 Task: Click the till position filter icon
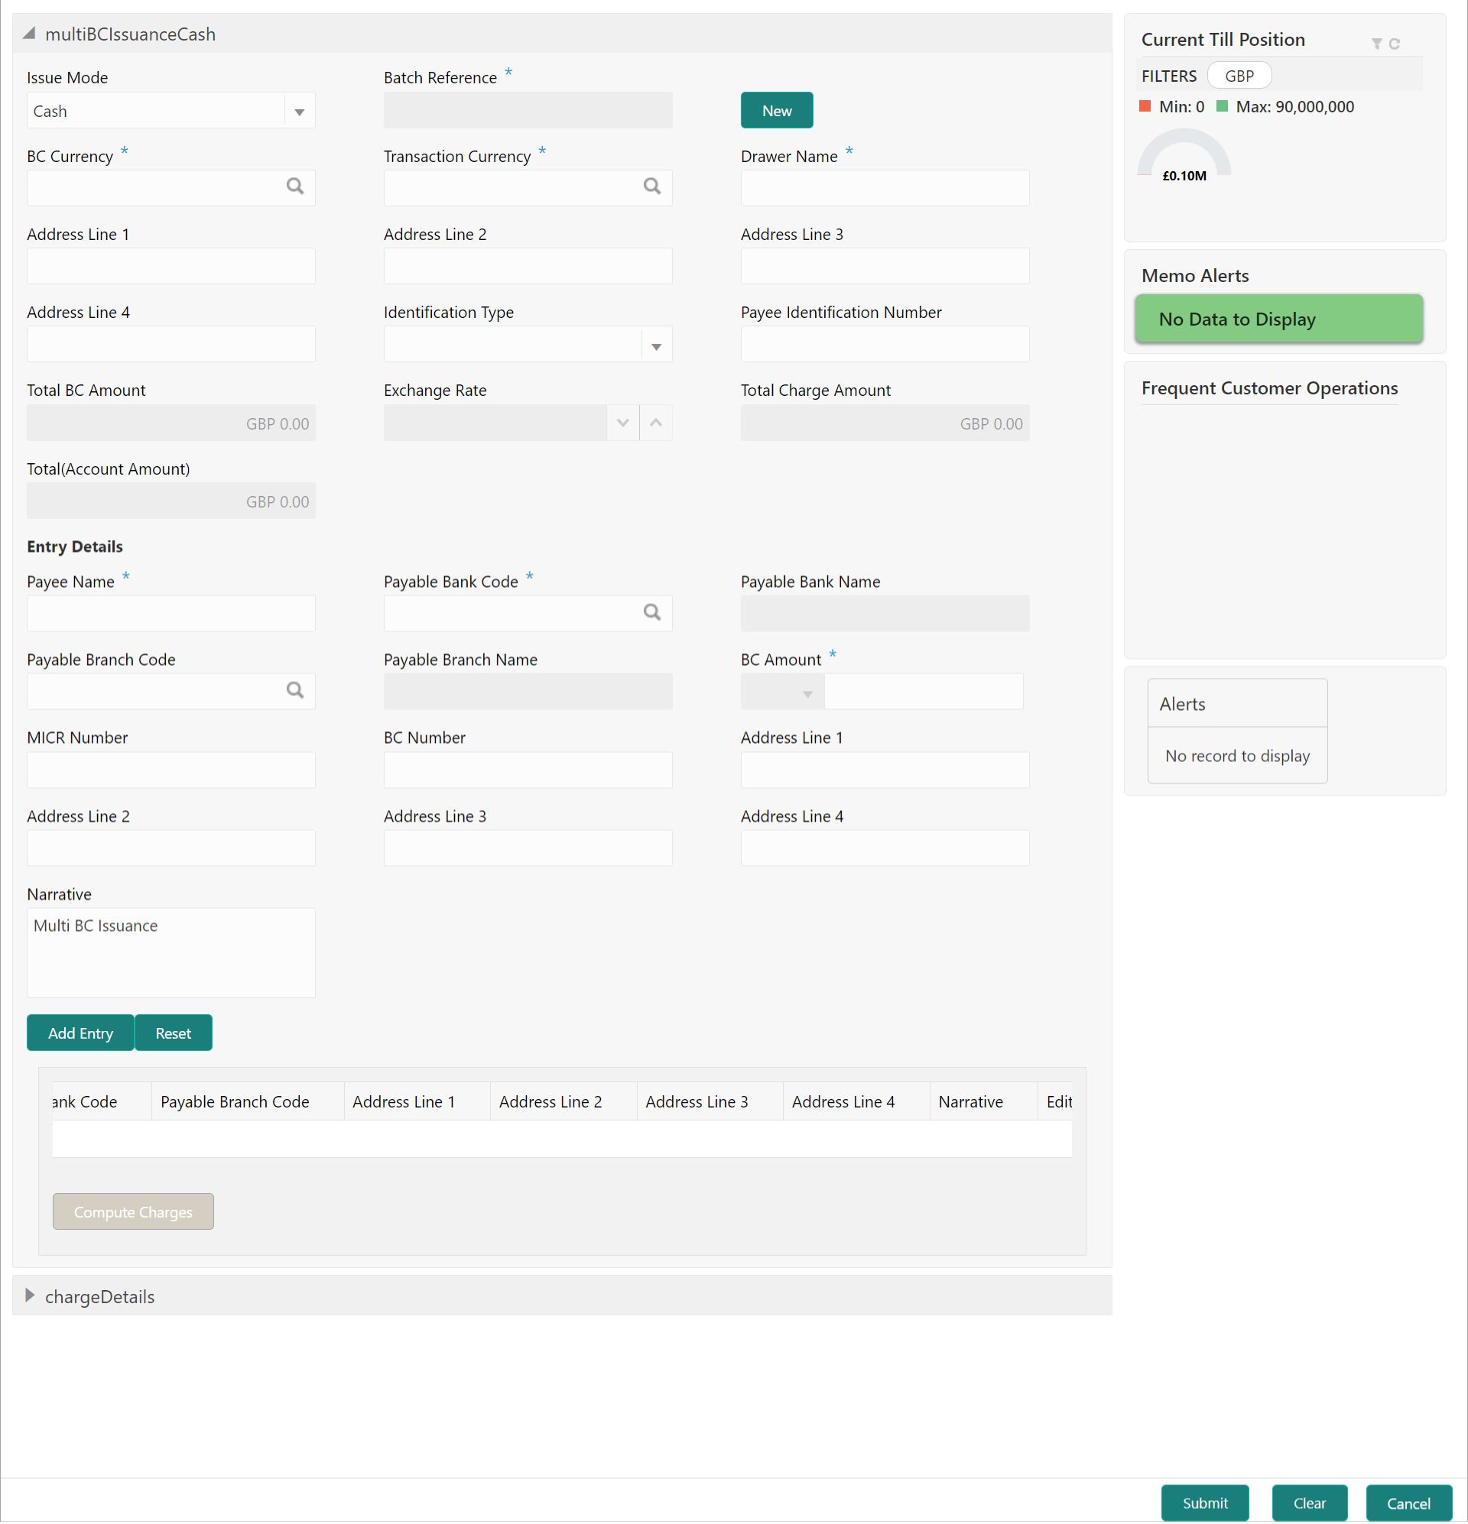pos(1376,44)
